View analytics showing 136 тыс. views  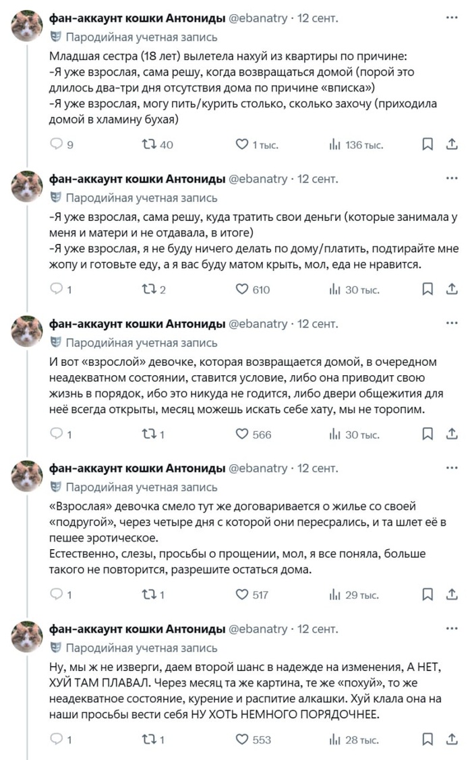click(334, 144)
